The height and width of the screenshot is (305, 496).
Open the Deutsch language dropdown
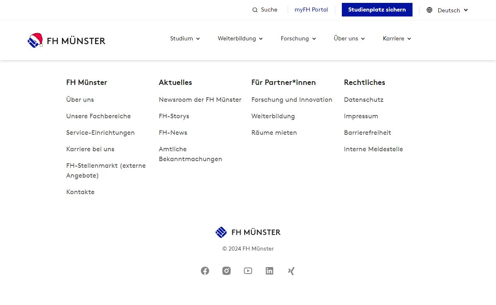[448, 10]
